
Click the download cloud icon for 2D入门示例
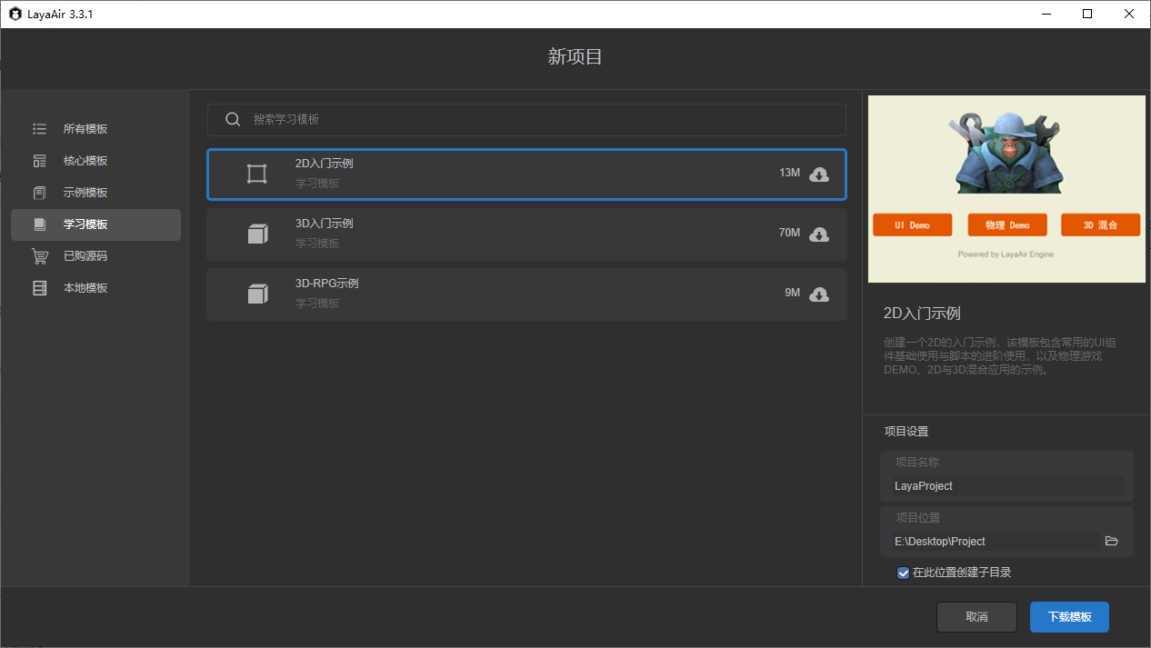[x=819, y=174]
